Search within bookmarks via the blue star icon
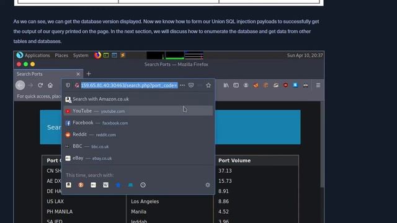397x223 pixels. click(x=118, y=185)
